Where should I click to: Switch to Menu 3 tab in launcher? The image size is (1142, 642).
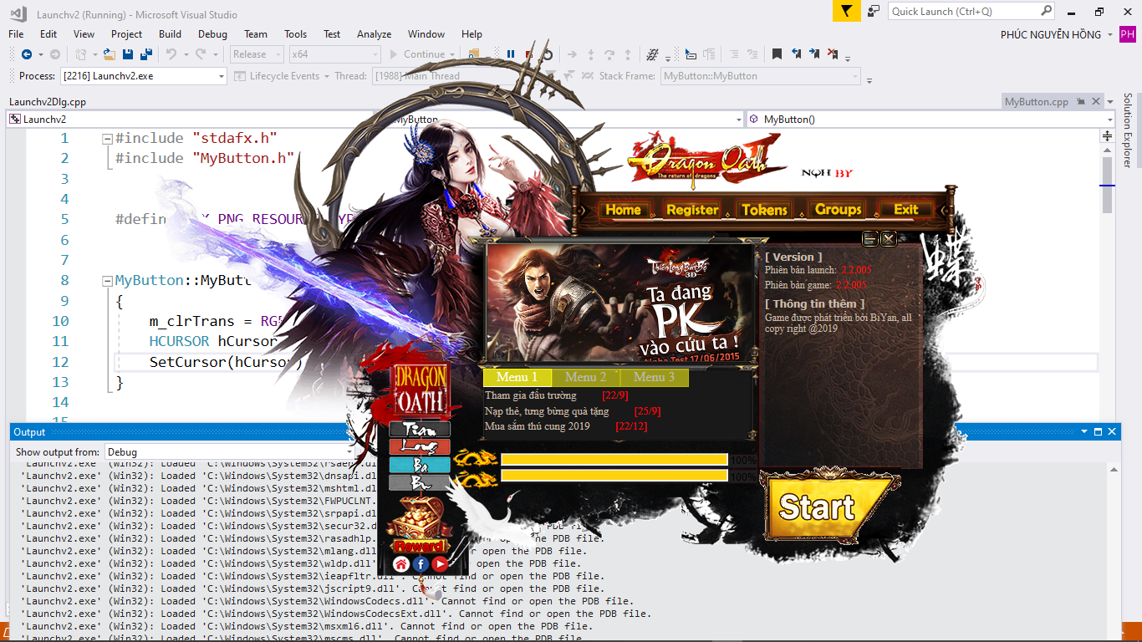pyautogui.click(x=655, y=377)
